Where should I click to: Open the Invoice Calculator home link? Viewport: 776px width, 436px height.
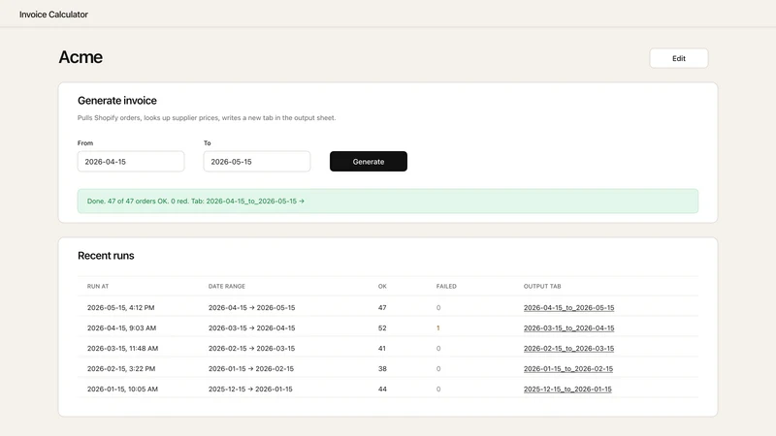[x=53, y=15]
